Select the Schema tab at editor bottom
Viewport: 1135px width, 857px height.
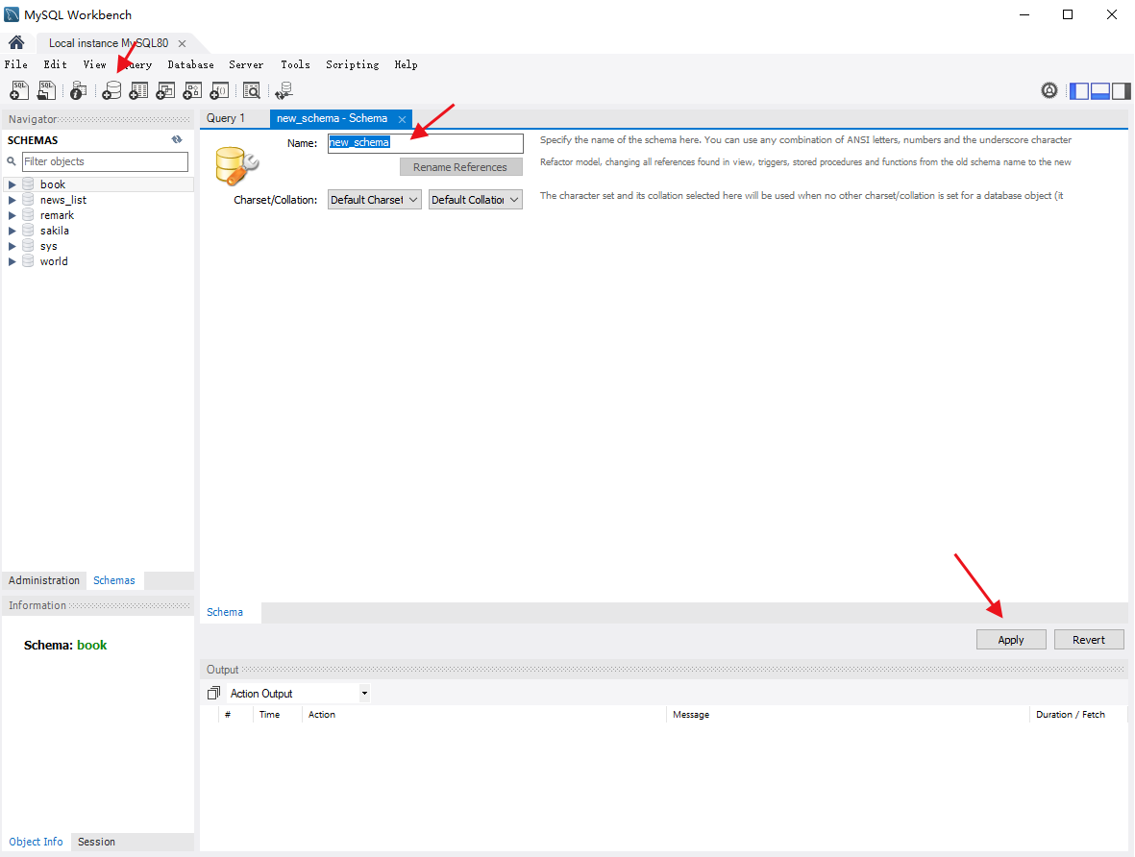point(225,612)
